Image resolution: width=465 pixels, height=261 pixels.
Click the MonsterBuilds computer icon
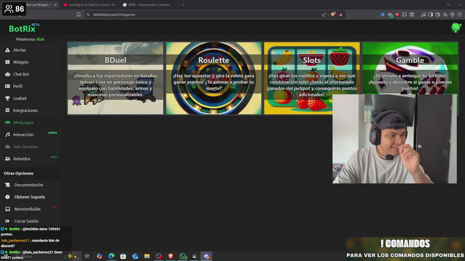(x=7, y=209)
